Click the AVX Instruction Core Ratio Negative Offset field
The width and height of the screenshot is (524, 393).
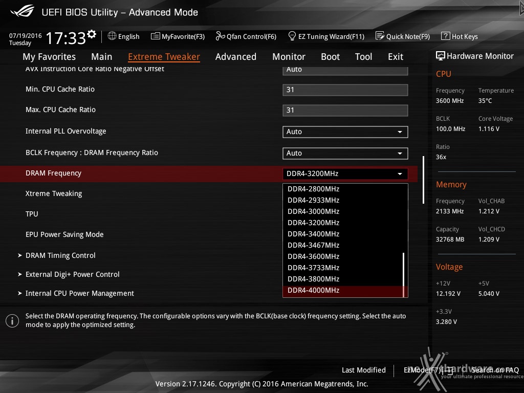pyautogui.click(x=345, y=70)
